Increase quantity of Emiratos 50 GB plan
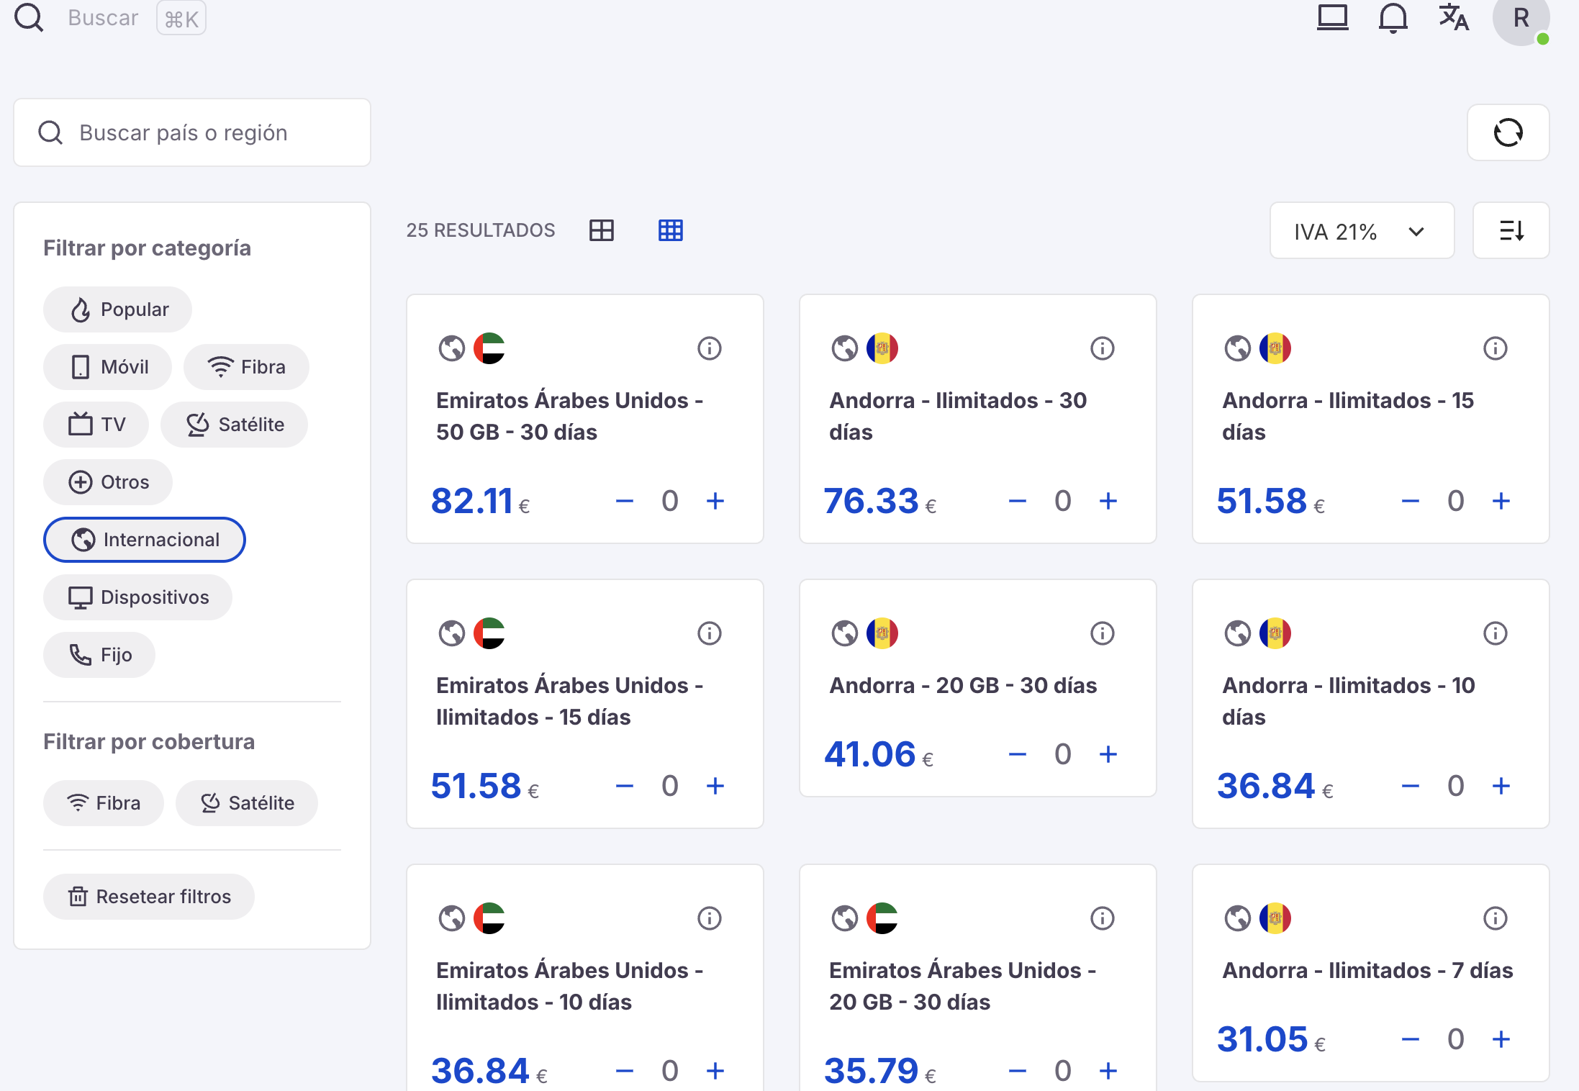Image resolution: width=1579 pixels, height=1091 pixels. [715, 501]
